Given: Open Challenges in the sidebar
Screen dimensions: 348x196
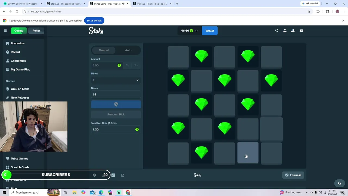Looking at the screenshot, I should click(x=18, y=61).
